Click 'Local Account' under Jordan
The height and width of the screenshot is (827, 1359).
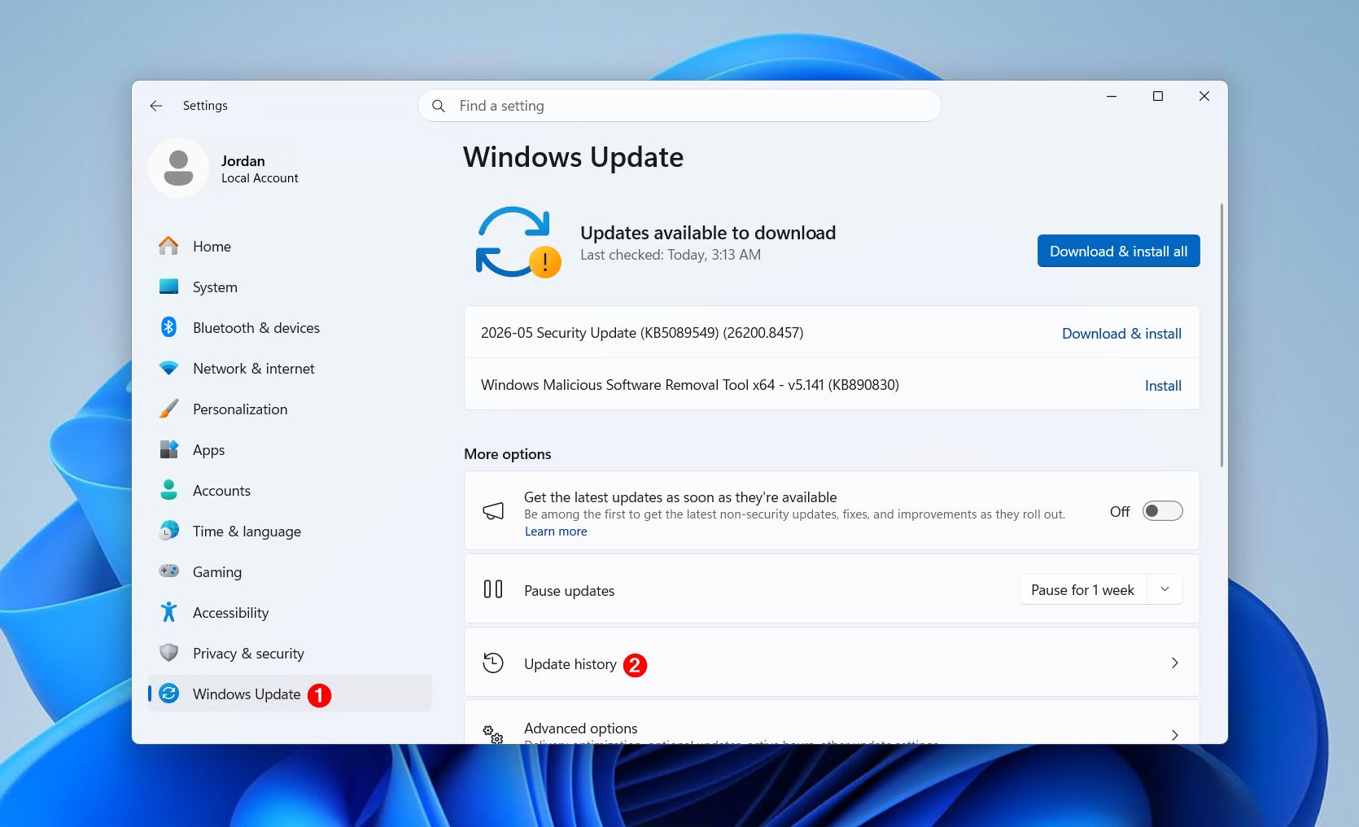[260, 178]
